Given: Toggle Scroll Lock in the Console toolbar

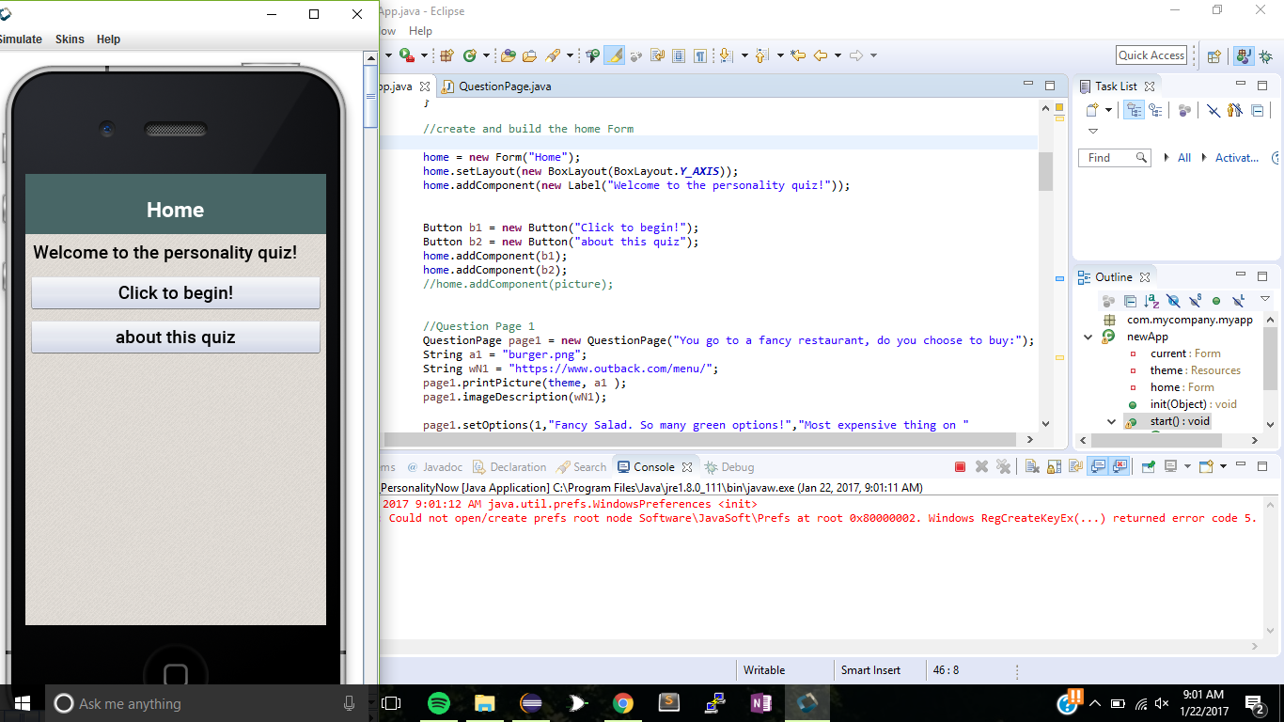Looking at the screenshot, I should click(1053, 466).
